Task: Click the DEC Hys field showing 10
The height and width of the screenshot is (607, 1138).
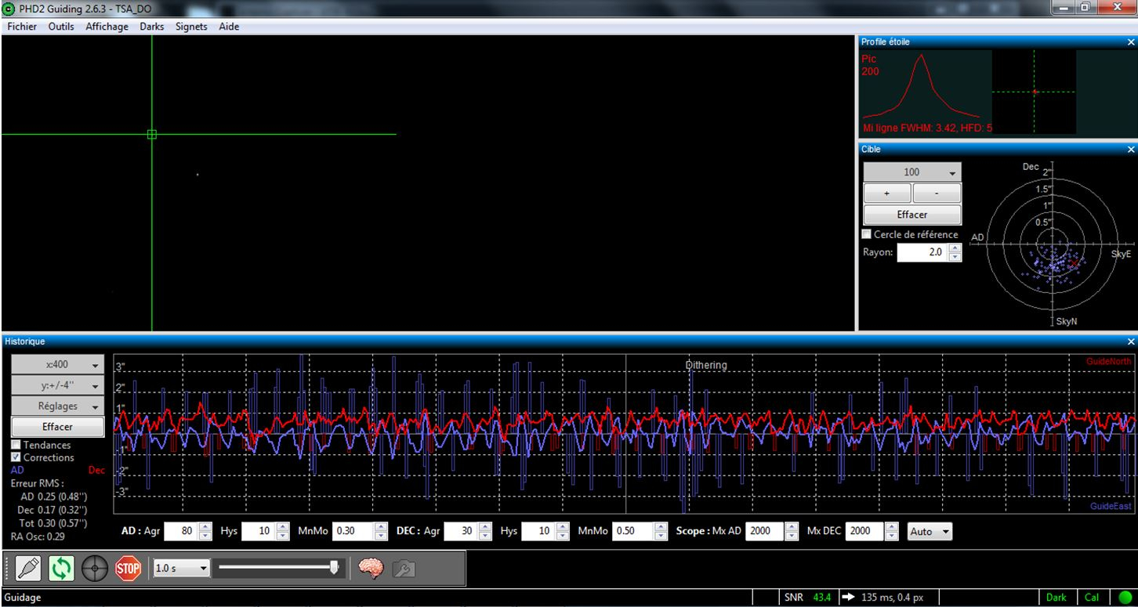Action: pyautogui.click(x=538, y=531)
